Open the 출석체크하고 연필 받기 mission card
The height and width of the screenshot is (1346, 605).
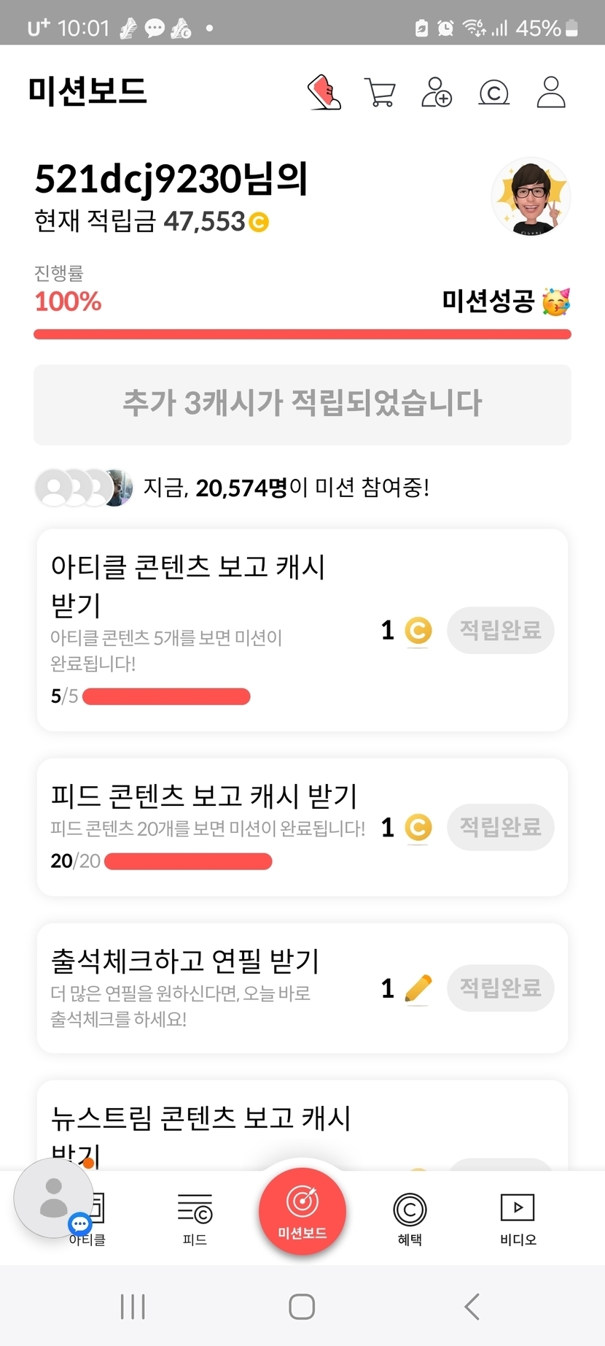click(x=204, y=987)
